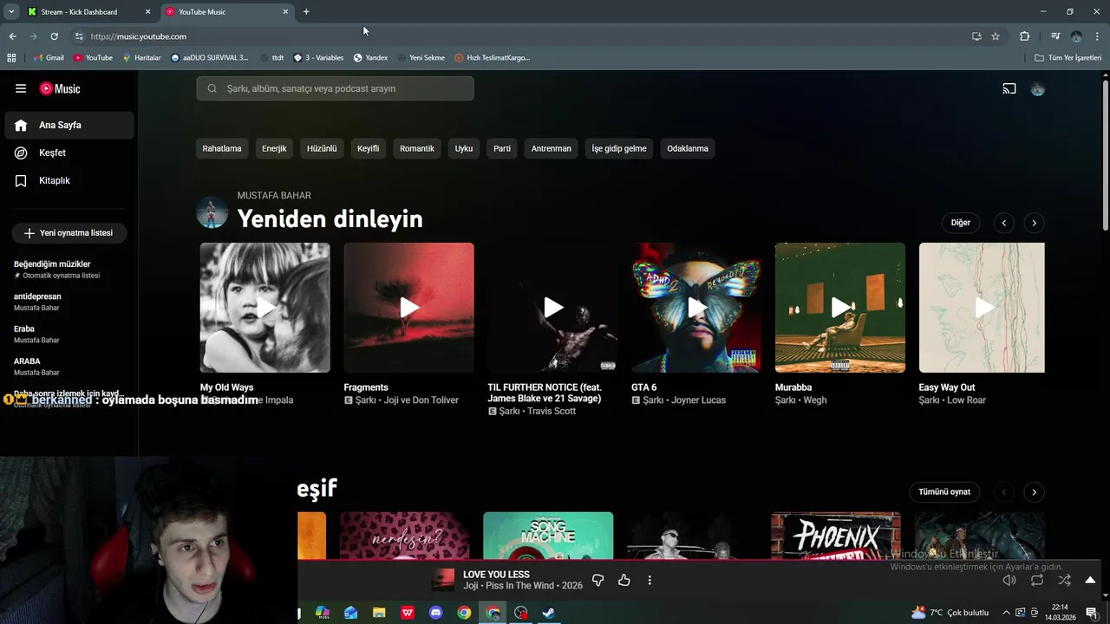Select the Parti mood chip
Image resolution: width=1110 pixels, height=624 pixels.
click(x=502, y=148)
